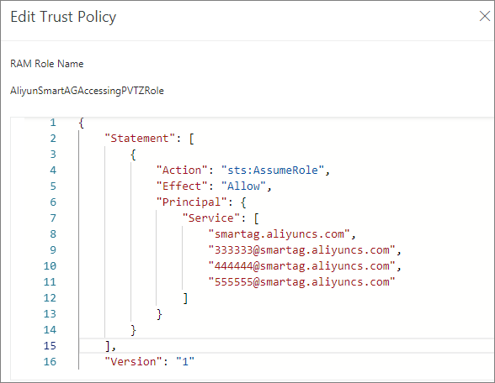Viewport: 495px width, 383px height.
Task: Click the 555555@smartag.aliyuncs.com entry
Action: point(302,282)
